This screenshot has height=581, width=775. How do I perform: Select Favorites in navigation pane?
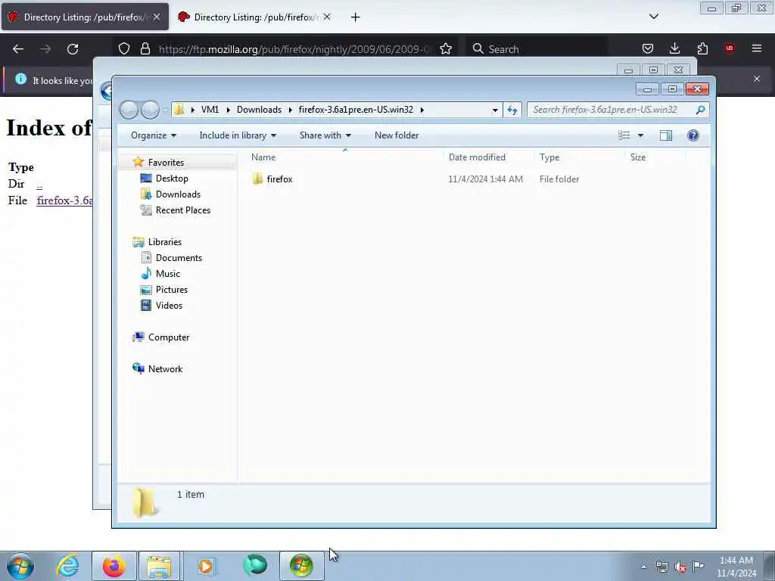[x=166, y=163]
